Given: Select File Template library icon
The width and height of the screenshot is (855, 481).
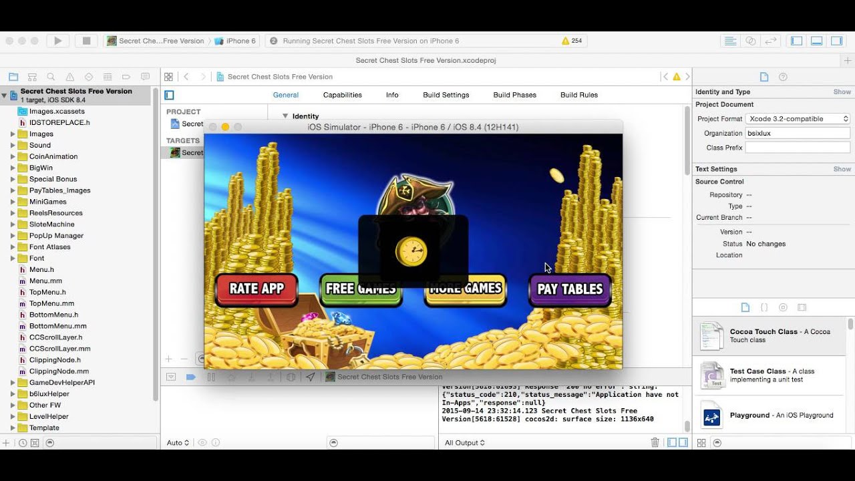Looking at the screenshot, I should click(745, 307).
